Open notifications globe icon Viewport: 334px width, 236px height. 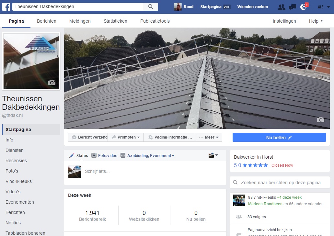[303, 7]
